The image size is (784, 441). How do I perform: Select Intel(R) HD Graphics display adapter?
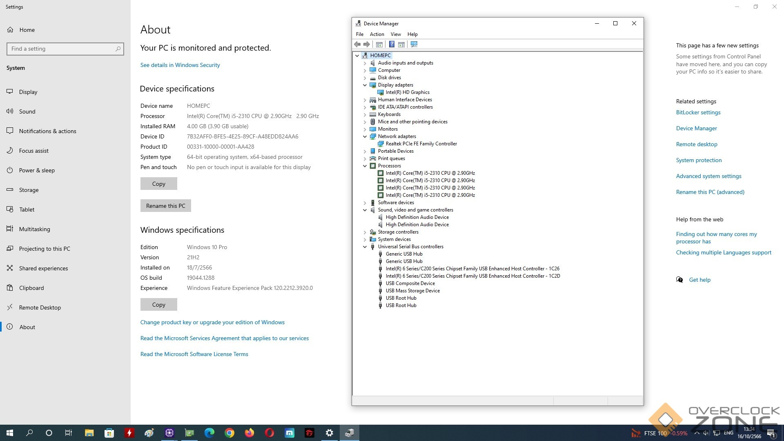(407, 92)
